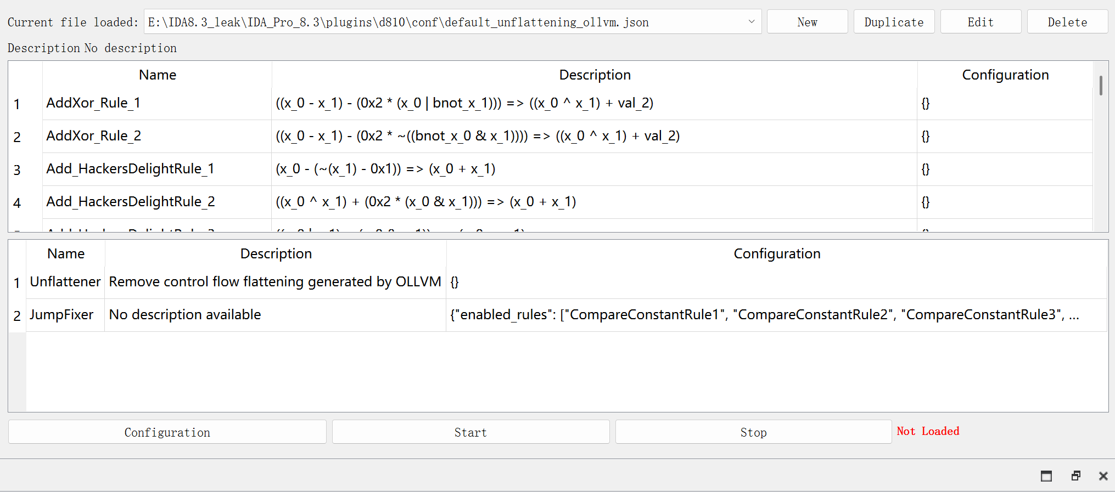This screenshot has height=492, width=1115.
Task: Click the Edit button
Action: coord(980,22)
